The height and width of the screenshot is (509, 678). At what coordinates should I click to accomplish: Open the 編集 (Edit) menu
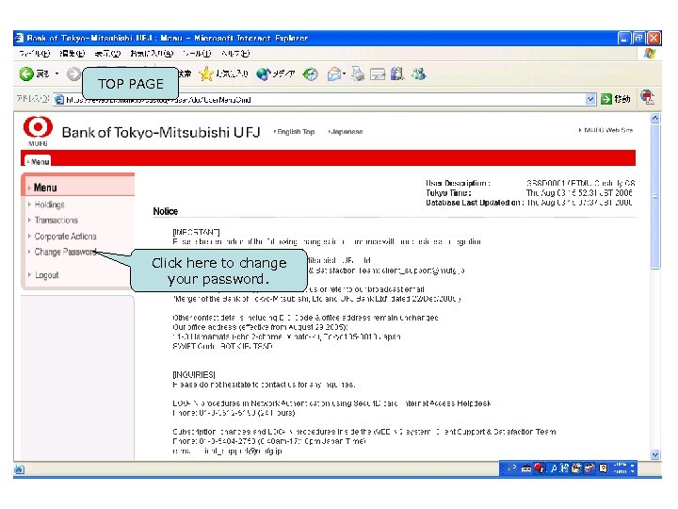pyautogui.click(x=72, y=54)
